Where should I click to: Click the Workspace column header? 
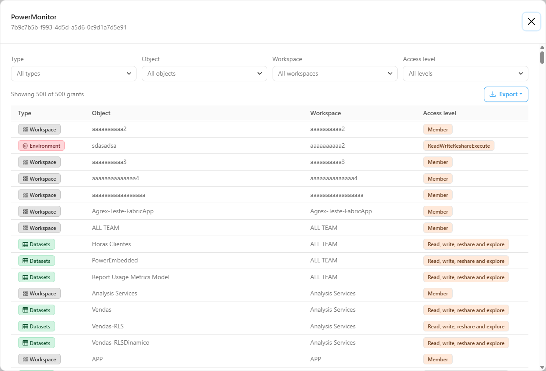[325, 113]
